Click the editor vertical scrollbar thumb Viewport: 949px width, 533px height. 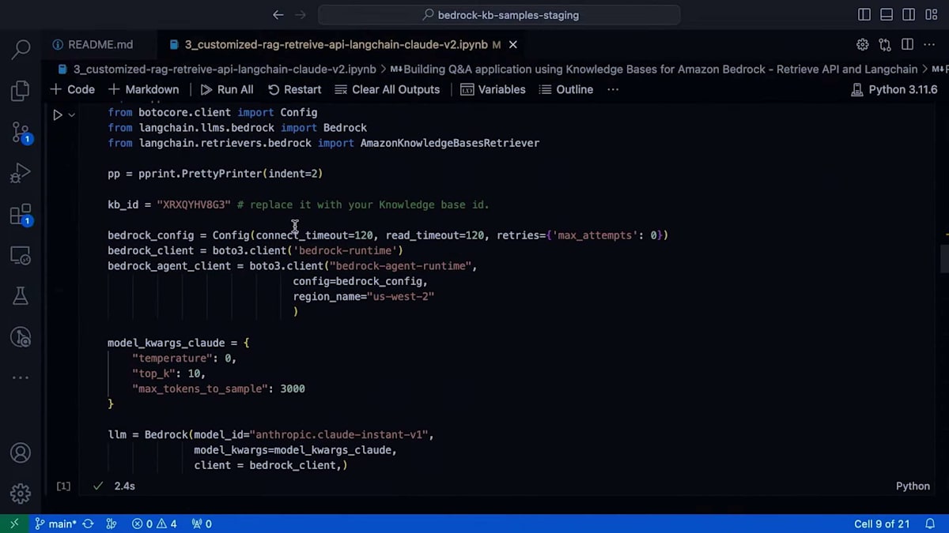click(x=943, y=259)
